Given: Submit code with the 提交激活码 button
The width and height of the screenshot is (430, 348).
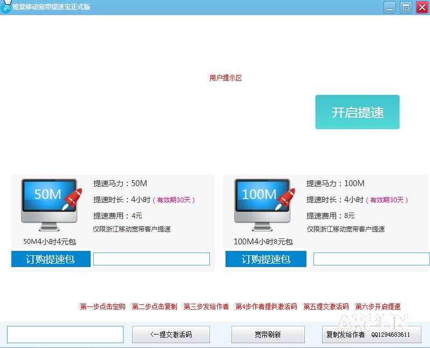Looking at the screenshot, I should [171, 335].
